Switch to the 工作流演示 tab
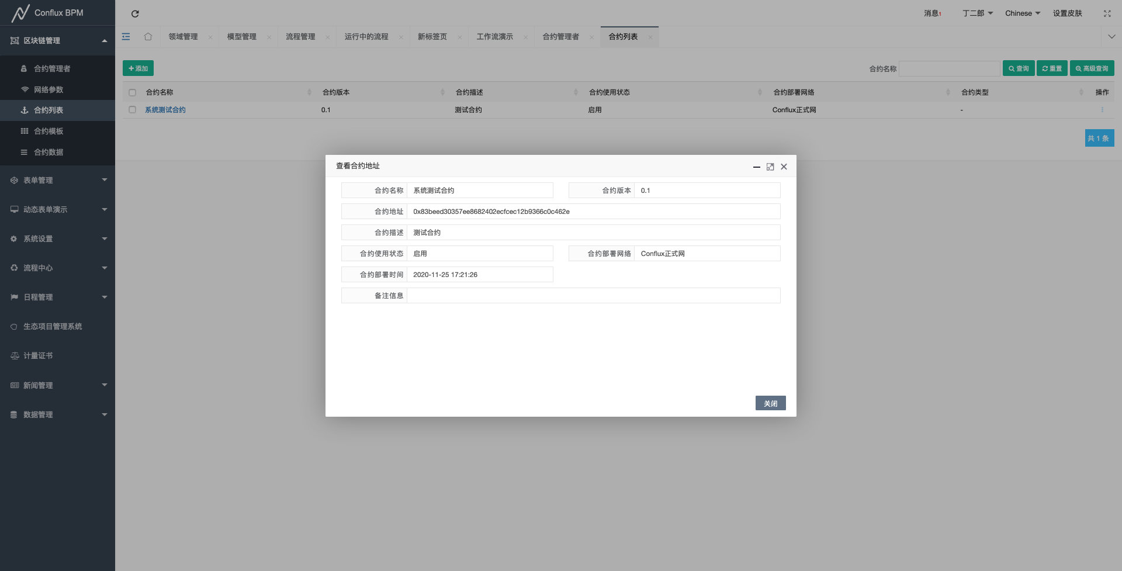This screenshot has width=1122, height=571. [495, 37]
